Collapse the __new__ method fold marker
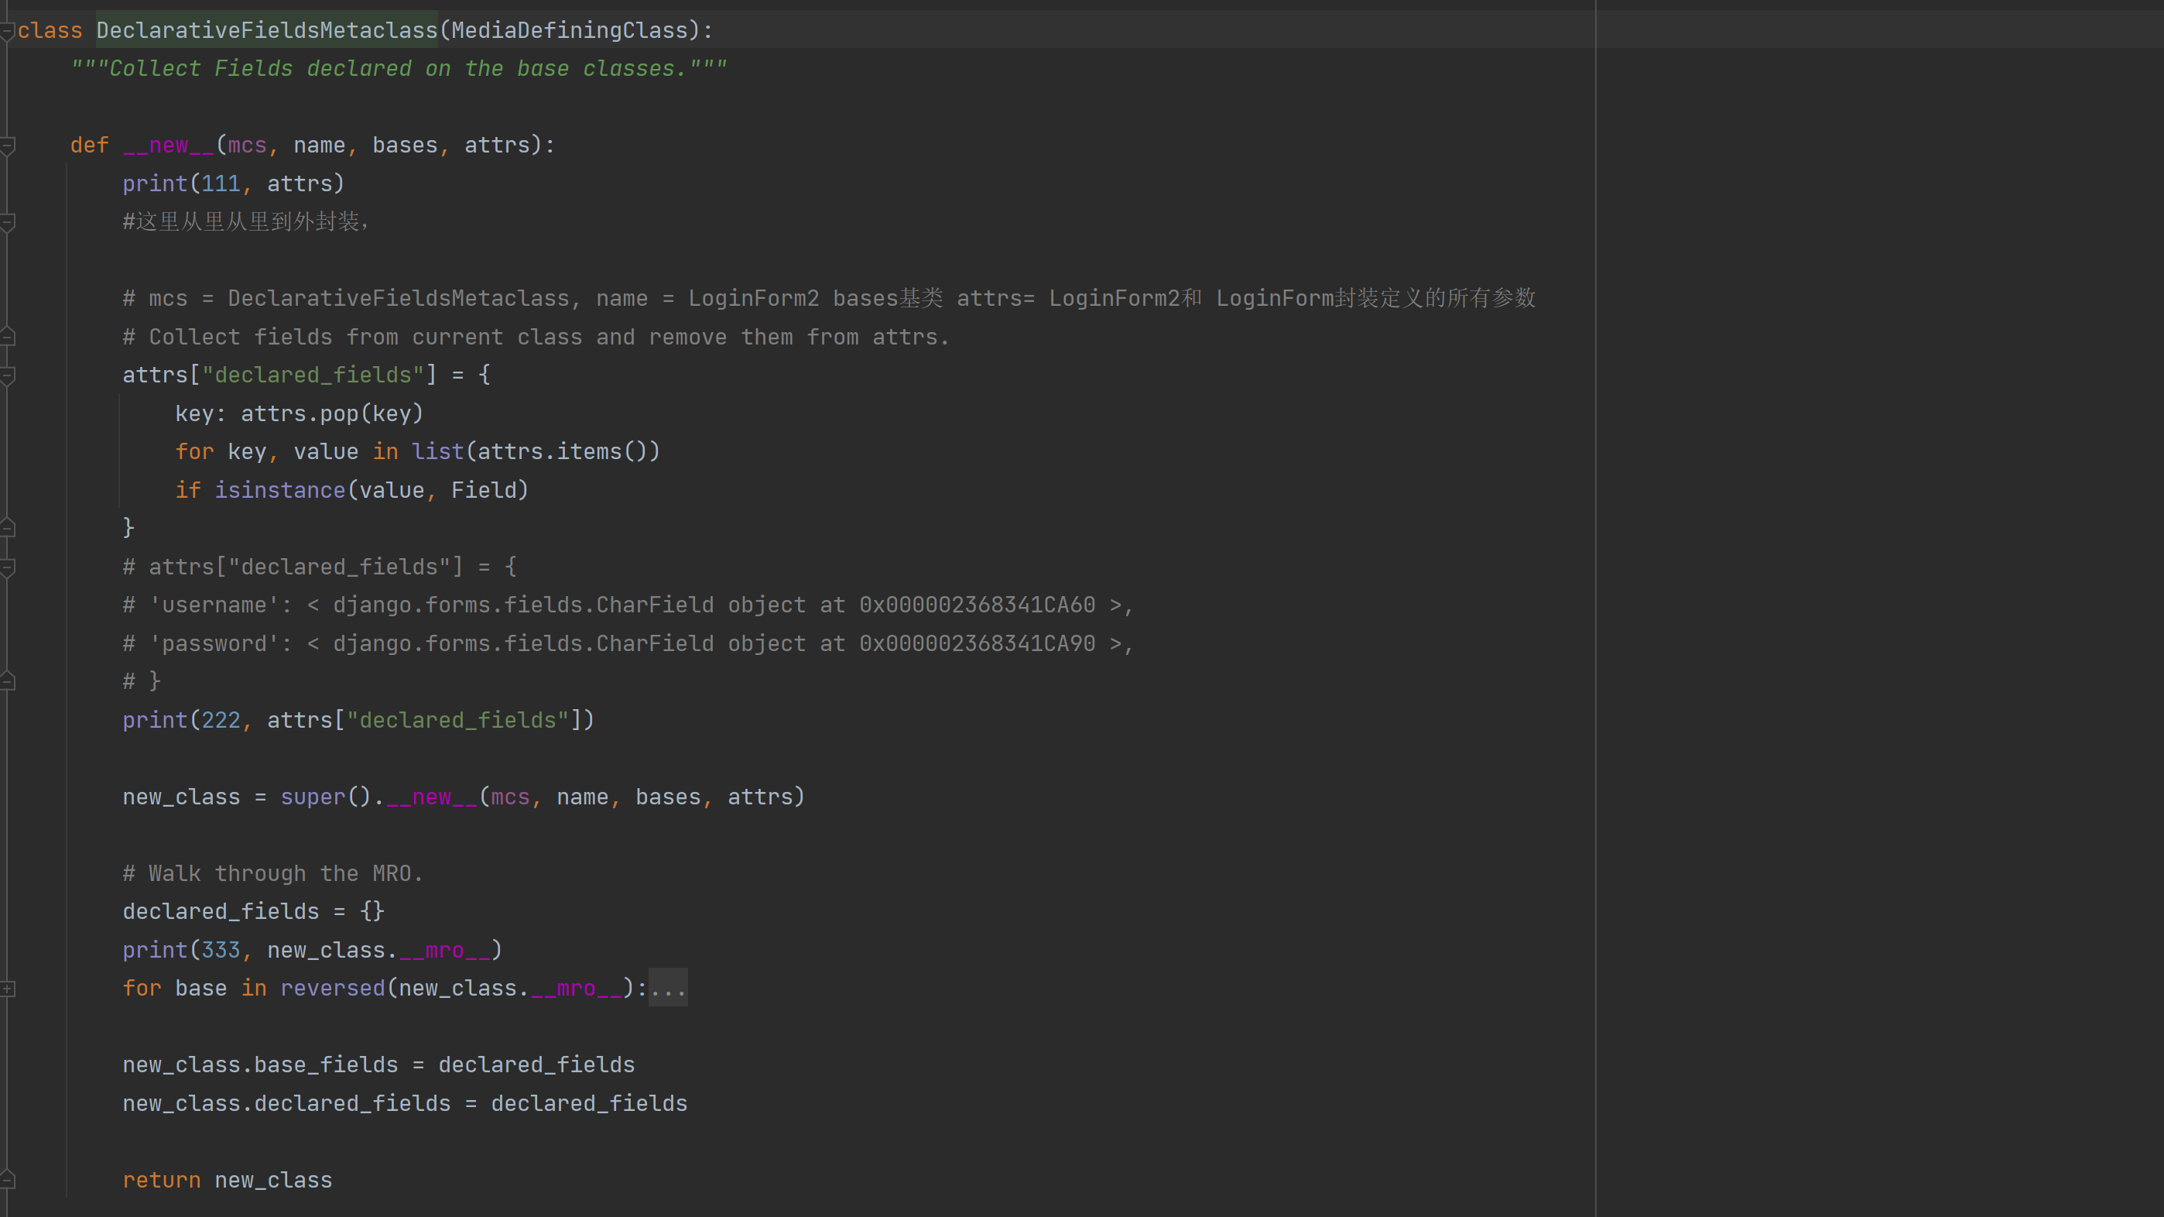This screenshot has width=2164, height=1217. [x=8, y=146]
